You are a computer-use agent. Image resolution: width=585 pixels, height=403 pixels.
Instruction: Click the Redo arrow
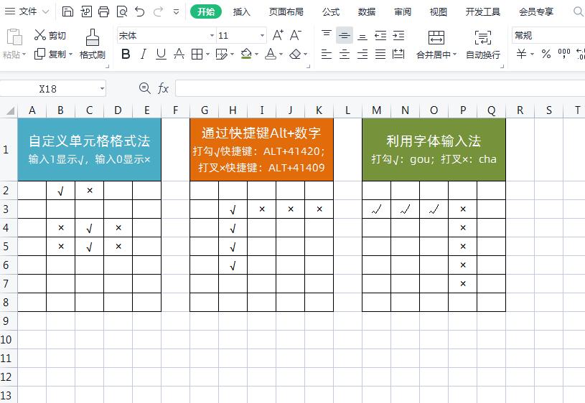[x=158, y=12]
